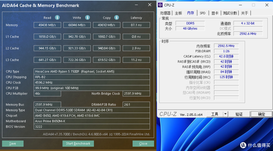
Task: Click the Close button in AIDA64
Action: [143, 143]
